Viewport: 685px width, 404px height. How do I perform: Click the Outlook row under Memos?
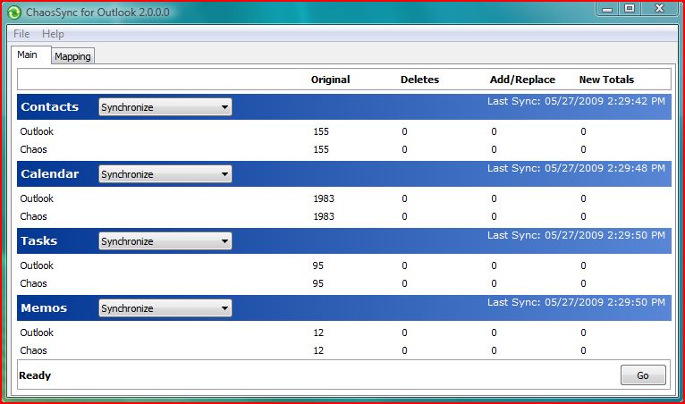point(344,332)
